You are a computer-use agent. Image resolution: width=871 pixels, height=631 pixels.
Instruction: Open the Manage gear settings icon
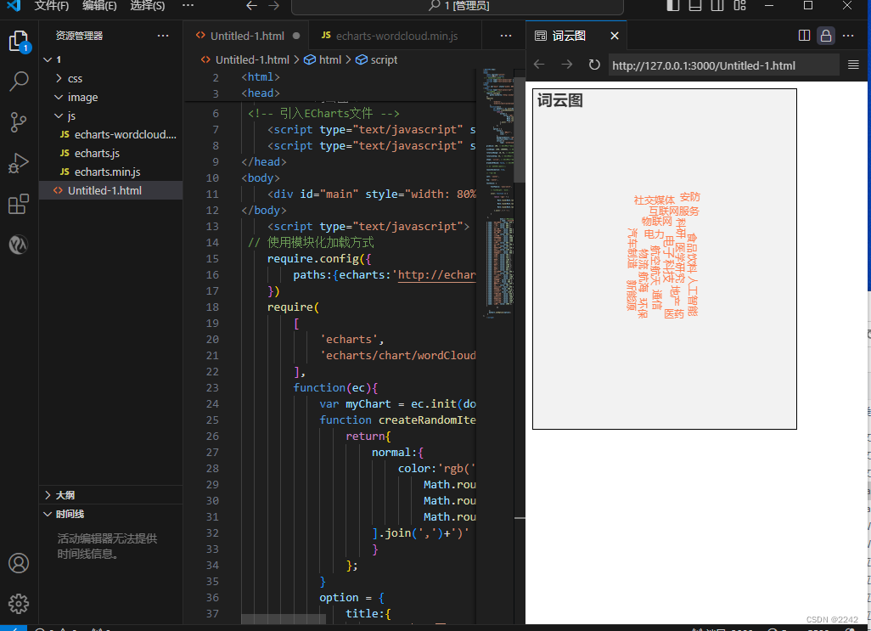[19, 604]
